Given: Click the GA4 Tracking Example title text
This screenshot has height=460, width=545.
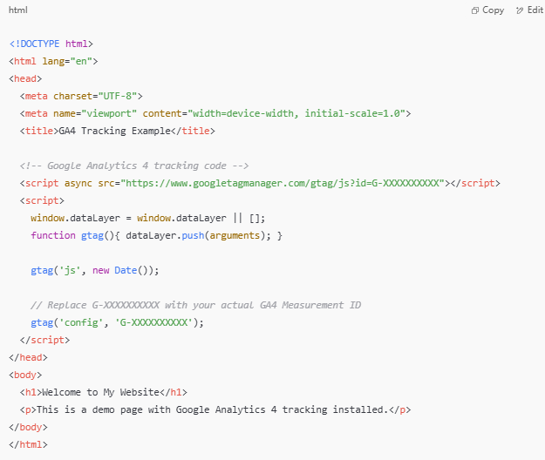Looking at the screenshot, I should (x=115, y=131).
